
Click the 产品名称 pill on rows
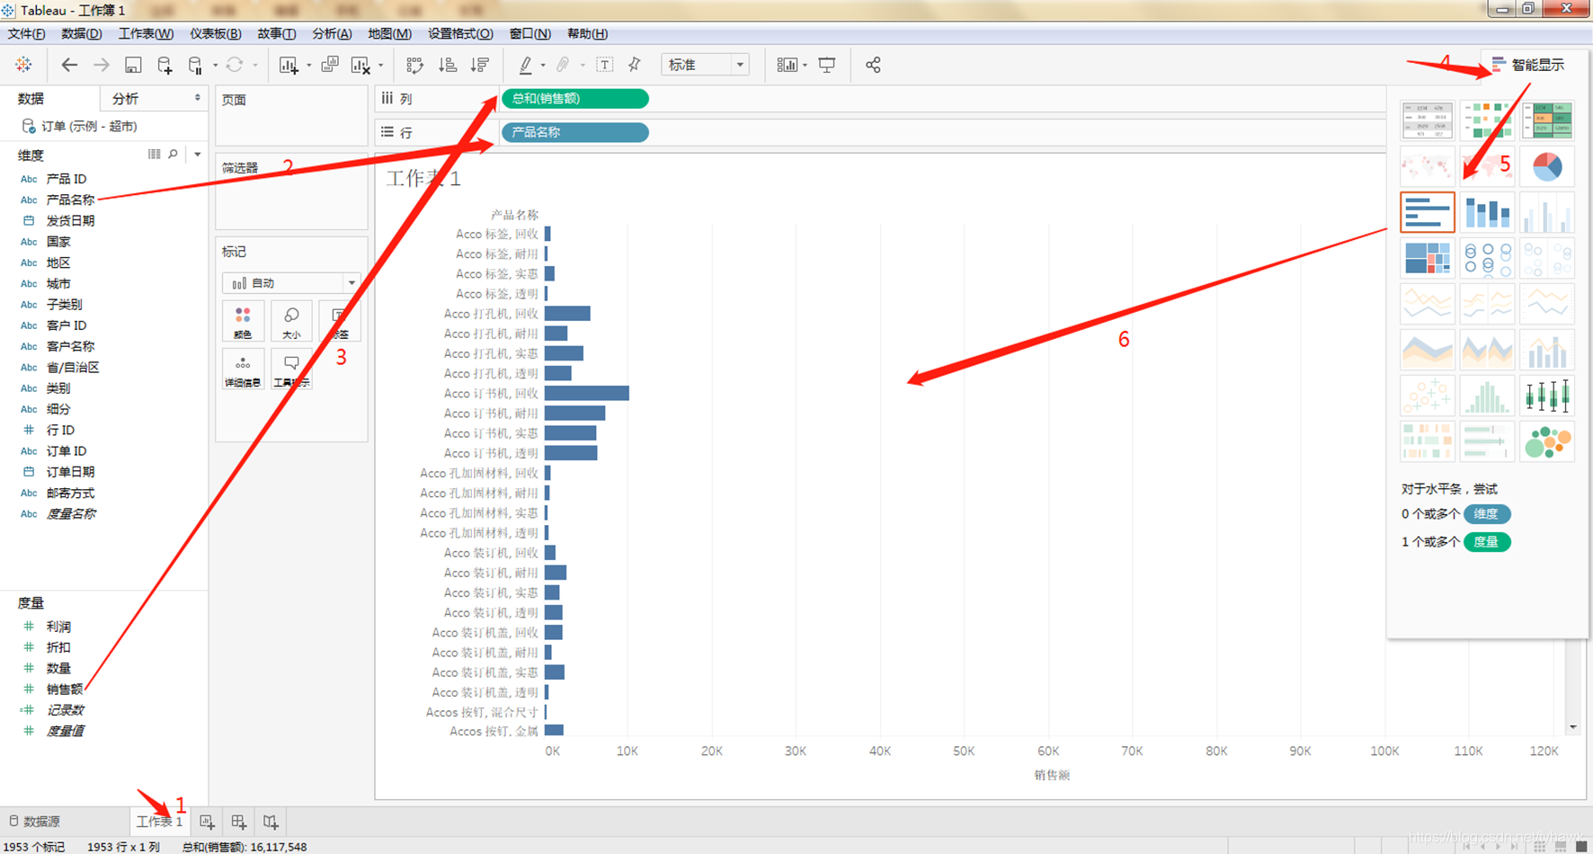[574, 132]
